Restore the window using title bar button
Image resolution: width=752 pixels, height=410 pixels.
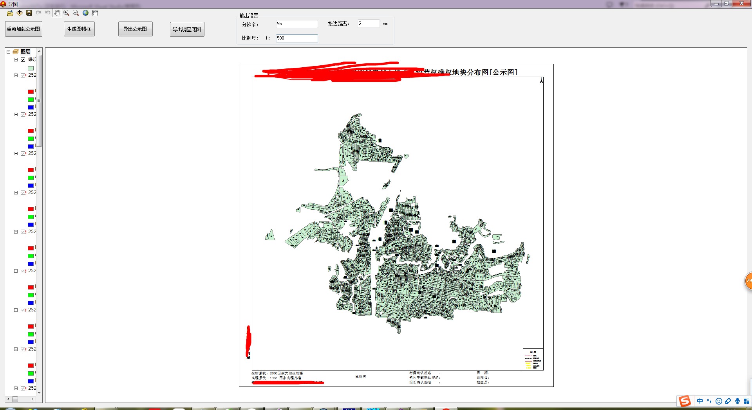click(x=726, y=4)
